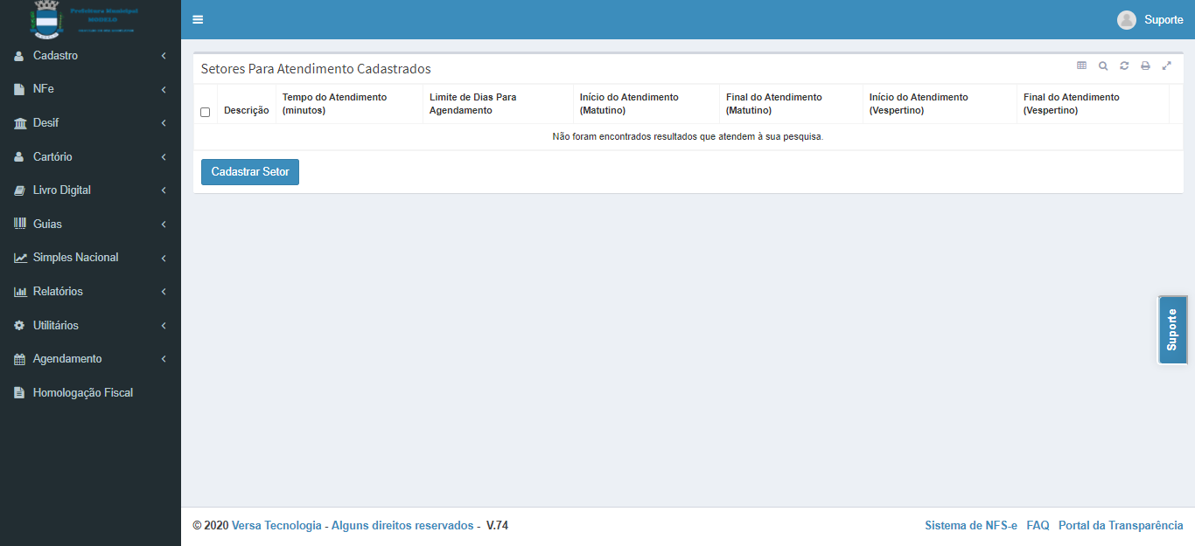Open the FAQ link in the footer
The height and width of the screenshot is (546, 1195).
pos(1038,526)
